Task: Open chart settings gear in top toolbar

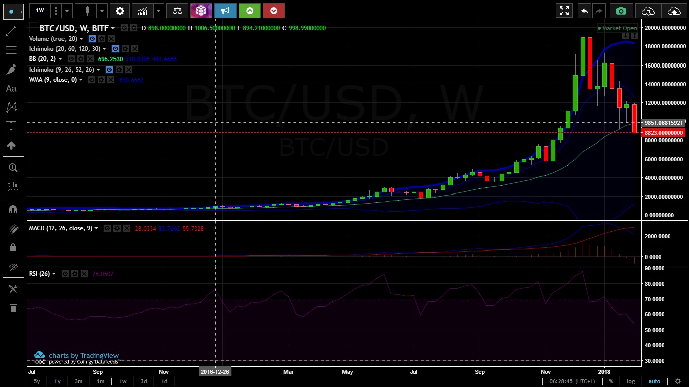Action: (x=119, y=11)
